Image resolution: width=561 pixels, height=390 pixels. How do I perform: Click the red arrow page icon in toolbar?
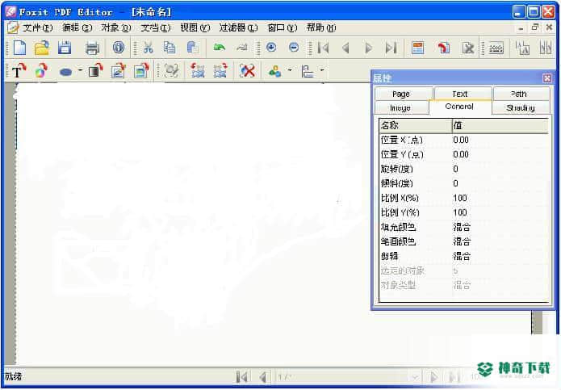[x=444, y=48]
